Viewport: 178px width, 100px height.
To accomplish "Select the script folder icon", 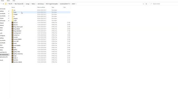I will pos(13,21).
